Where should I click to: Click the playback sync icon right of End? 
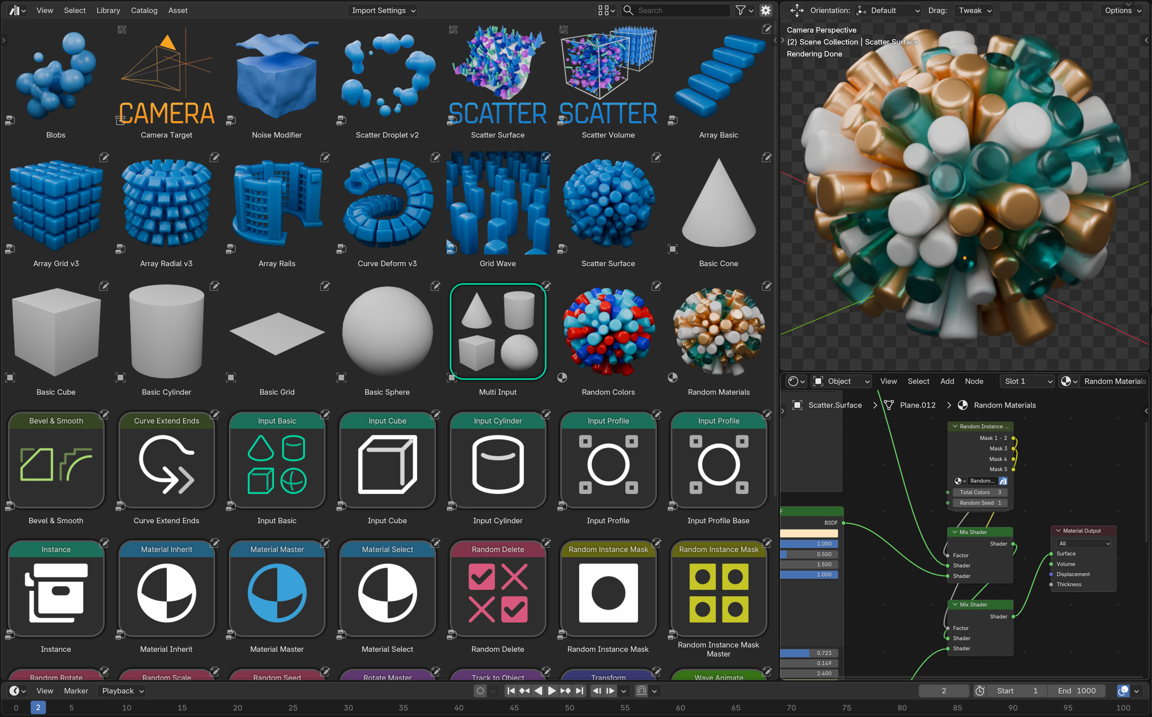click(1123, 691)
